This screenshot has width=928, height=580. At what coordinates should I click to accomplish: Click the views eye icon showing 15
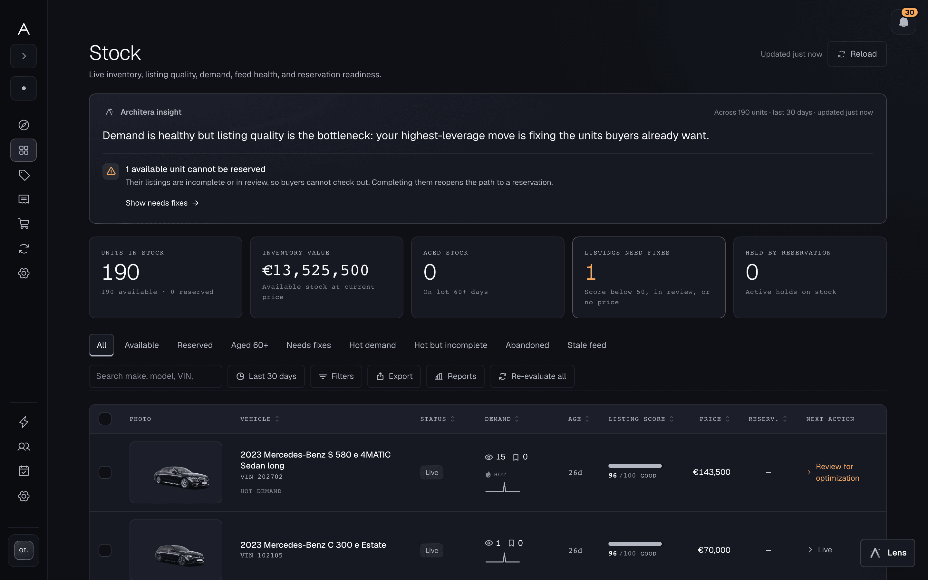click(488, 457)
